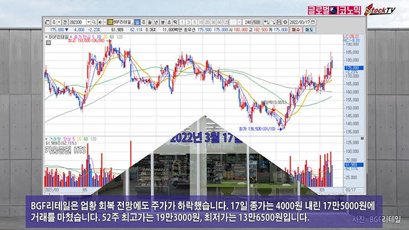Click the magnifier stock search icon
Viewport: 409px width, 230px height.
click(94, 22)
